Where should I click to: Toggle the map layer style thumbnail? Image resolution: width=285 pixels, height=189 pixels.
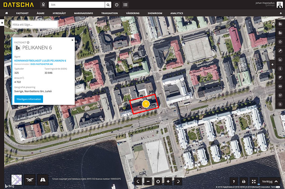(16, 180)
